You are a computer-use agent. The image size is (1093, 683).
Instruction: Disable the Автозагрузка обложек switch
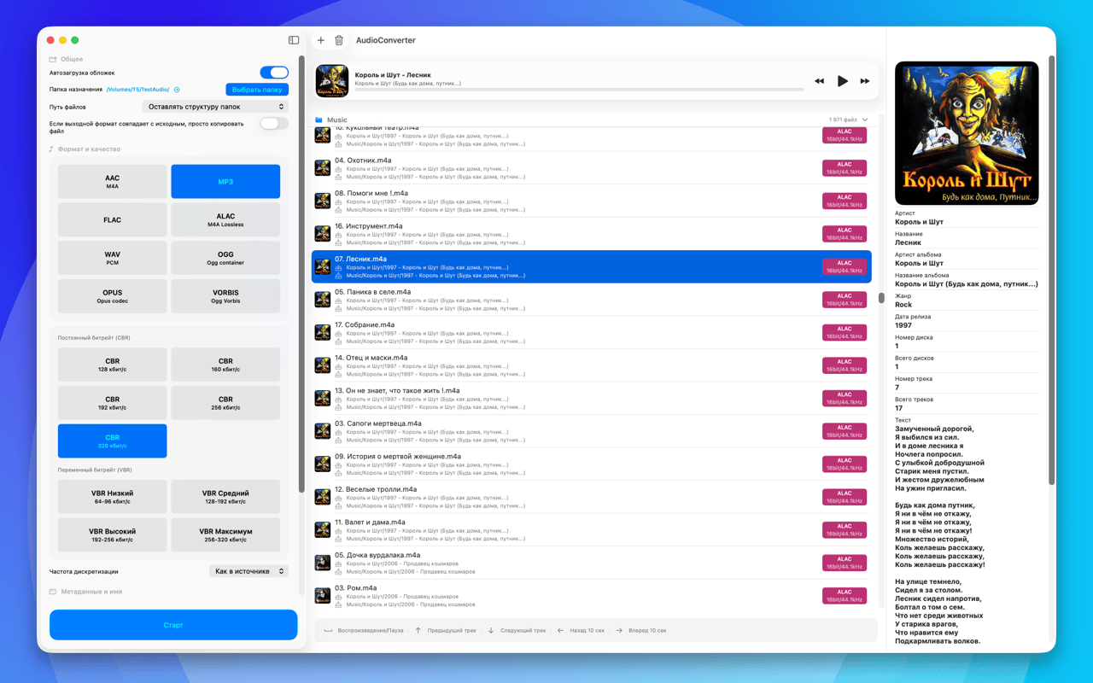[x=273, y=73]
